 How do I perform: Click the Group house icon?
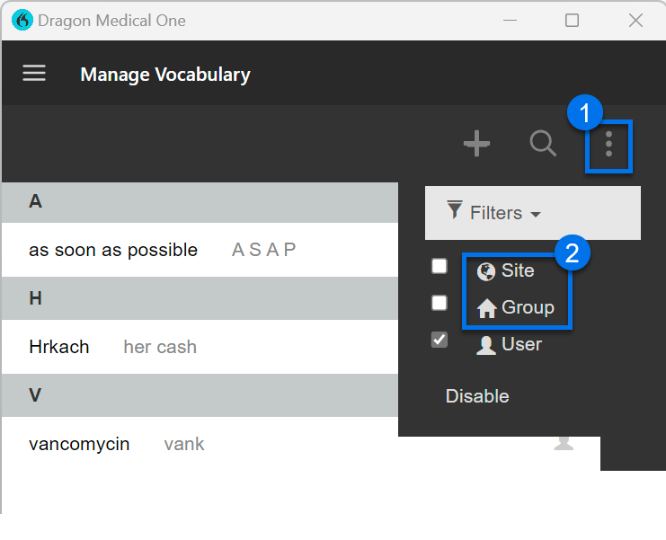click(486, 308)
